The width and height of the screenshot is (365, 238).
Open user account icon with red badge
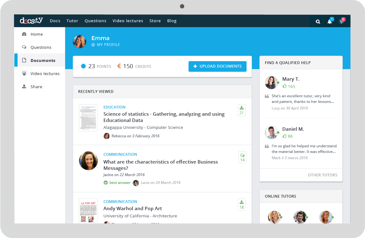[x=342, y=22]
